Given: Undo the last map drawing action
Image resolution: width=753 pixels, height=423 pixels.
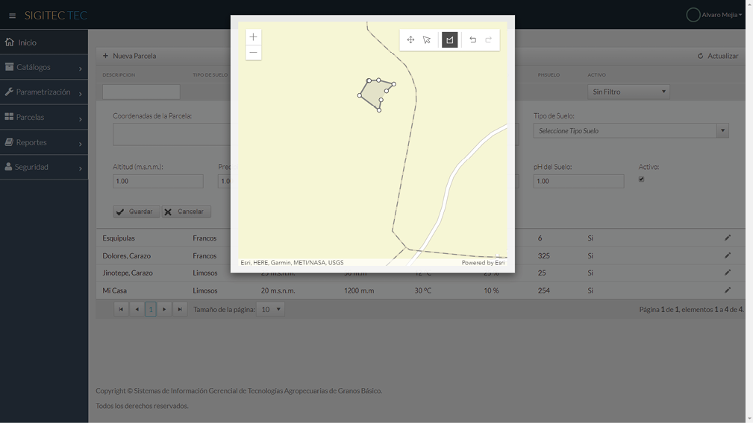Looking at the screenshot, I should coord(472,40).
